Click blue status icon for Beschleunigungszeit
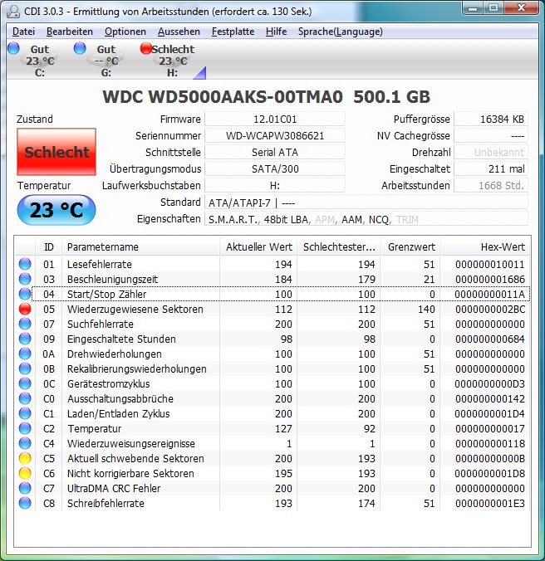The image size is (545, 561). [25, 279]
